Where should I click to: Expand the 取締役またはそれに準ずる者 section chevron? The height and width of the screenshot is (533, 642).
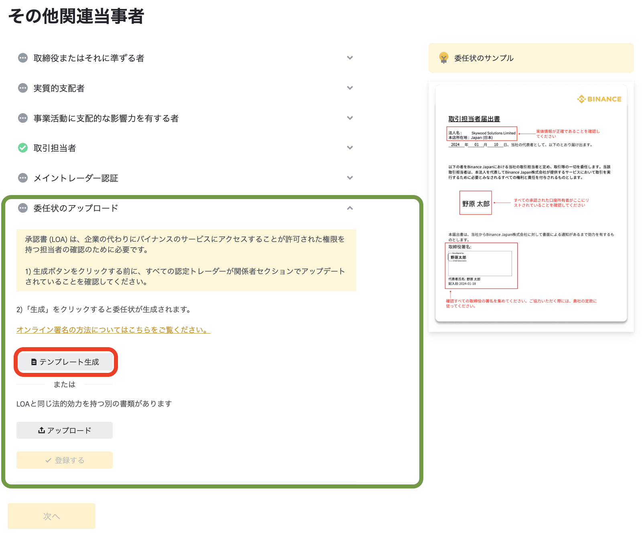click(x=350, y=58)
